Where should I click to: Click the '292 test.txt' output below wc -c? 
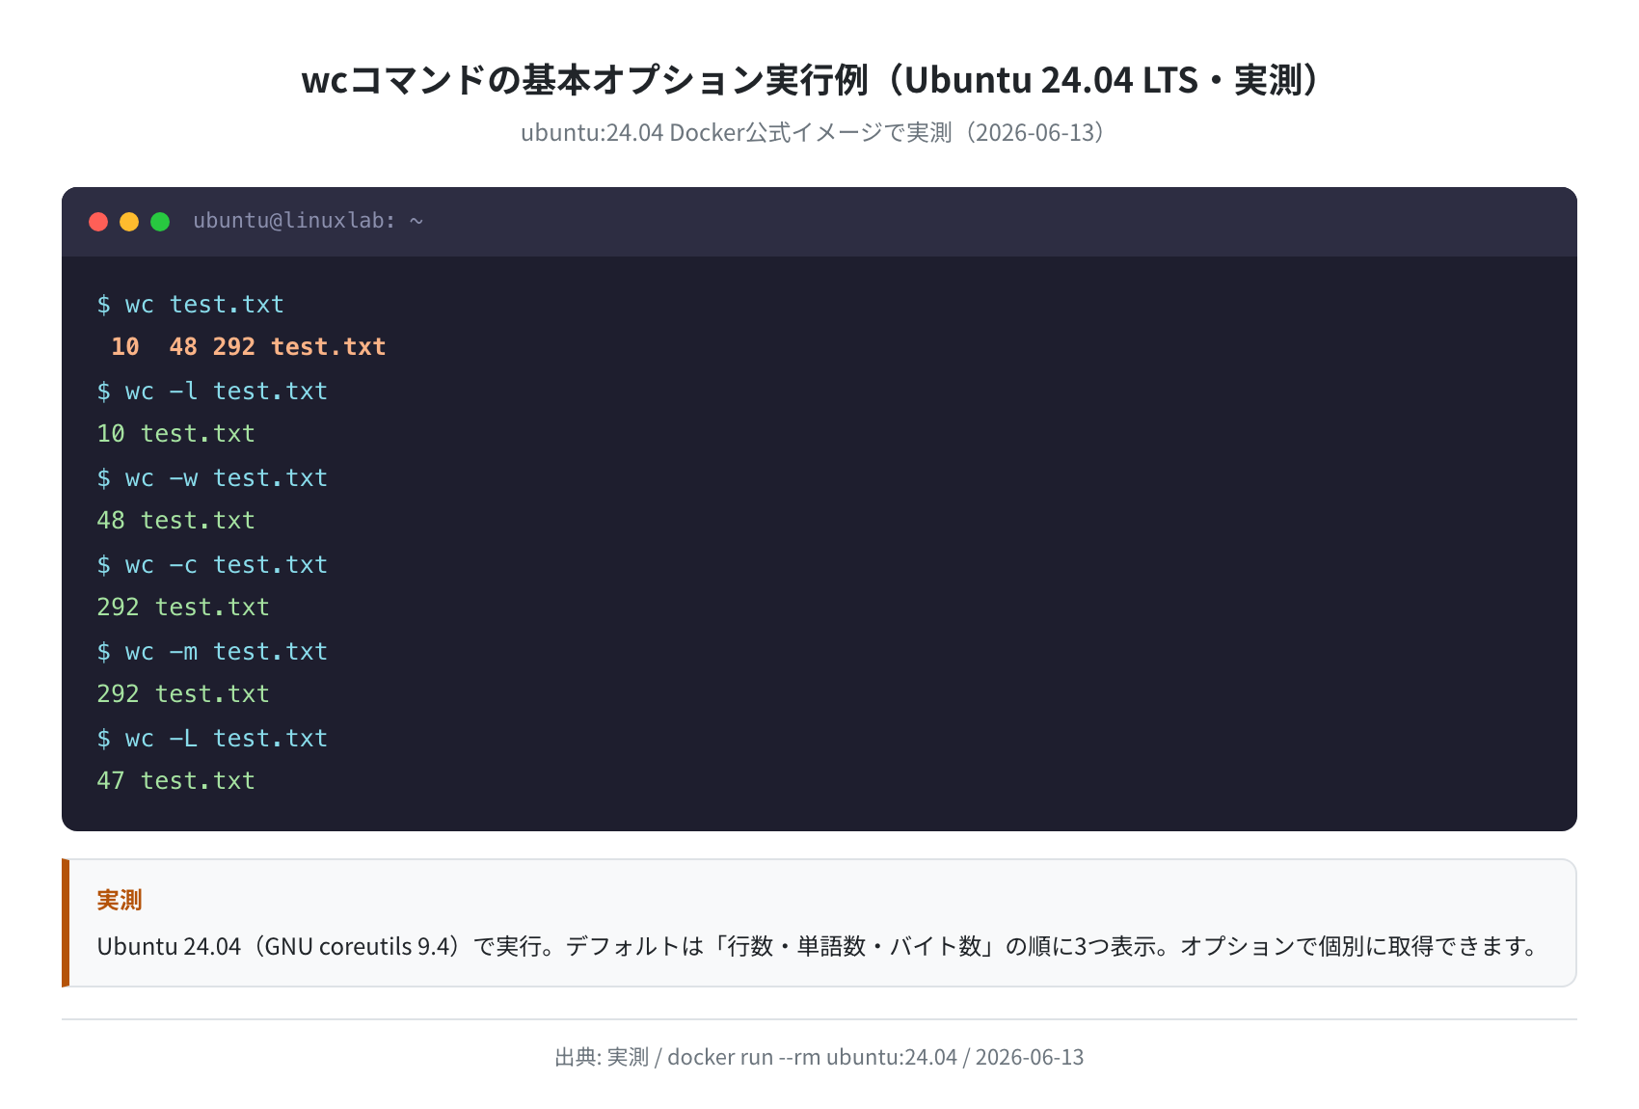pos(183,608)
